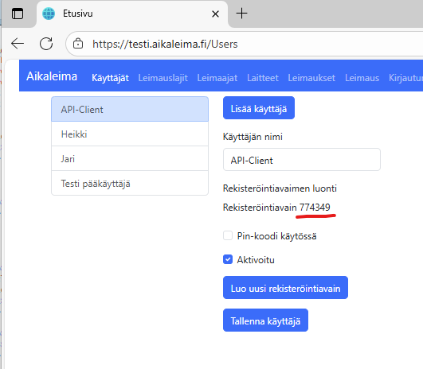Open the Leimaajat menu item
423x369 pixels.
coord(217,78)
